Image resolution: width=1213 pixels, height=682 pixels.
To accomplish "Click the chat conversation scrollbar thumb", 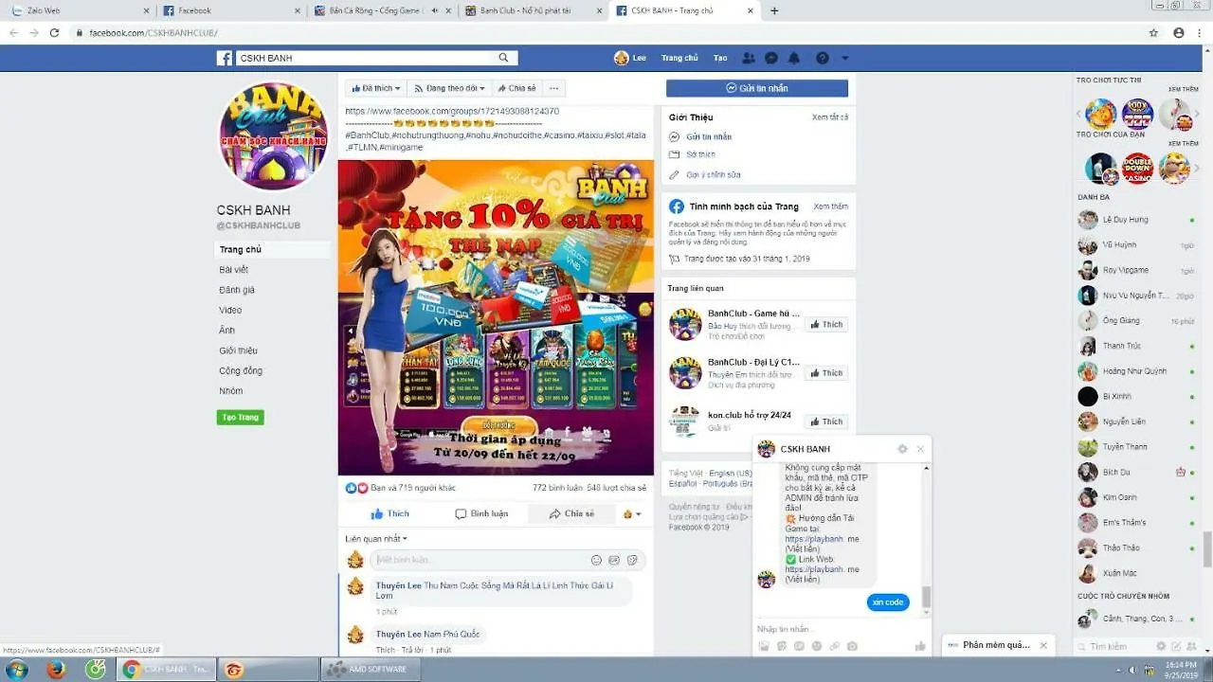I will (926, 597).
